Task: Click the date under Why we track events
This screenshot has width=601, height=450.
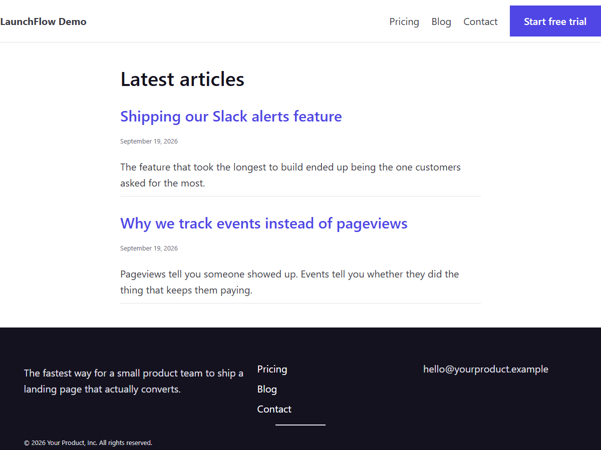Action: 149,248
